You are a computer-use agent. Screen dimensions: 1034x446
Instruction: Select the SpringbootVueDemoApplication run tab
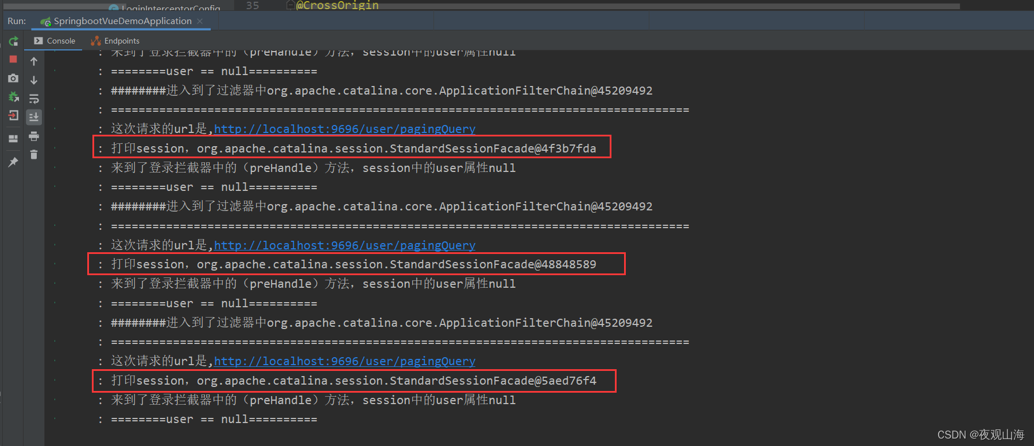[122, 21]
